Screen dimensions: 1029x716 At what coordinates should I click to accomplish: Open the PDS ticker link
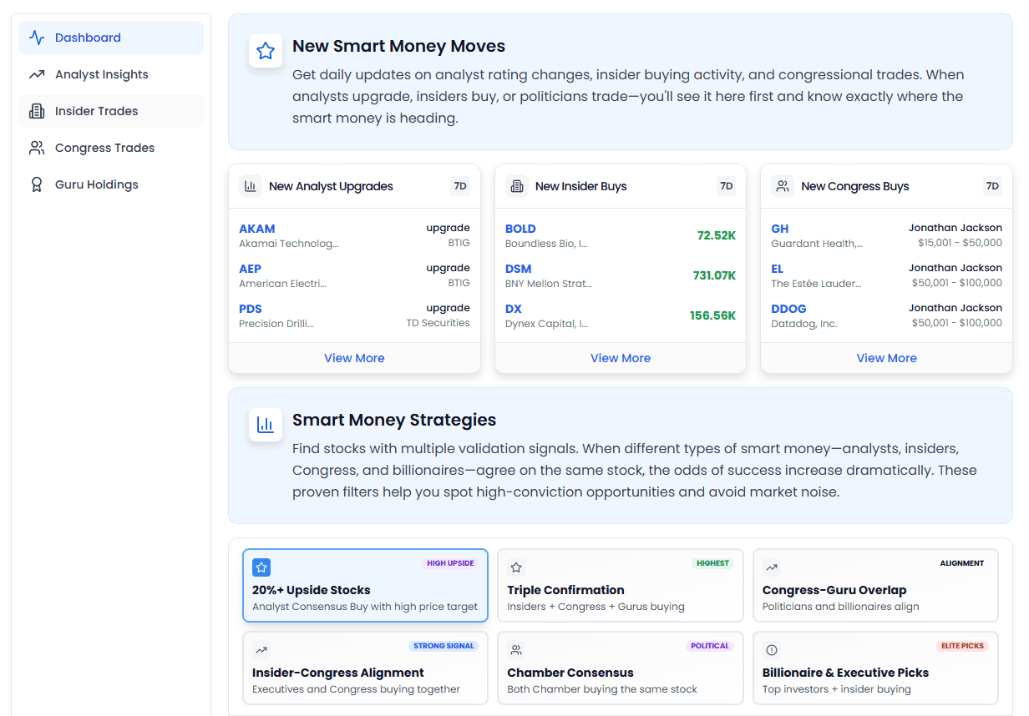[x=251, y=309]
